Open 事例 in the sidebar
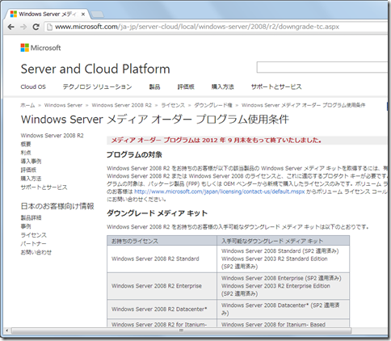 pyautogui.click(x=26, y=226)
